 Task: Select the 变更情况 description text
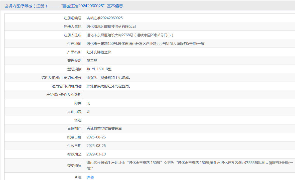point(190,165)
